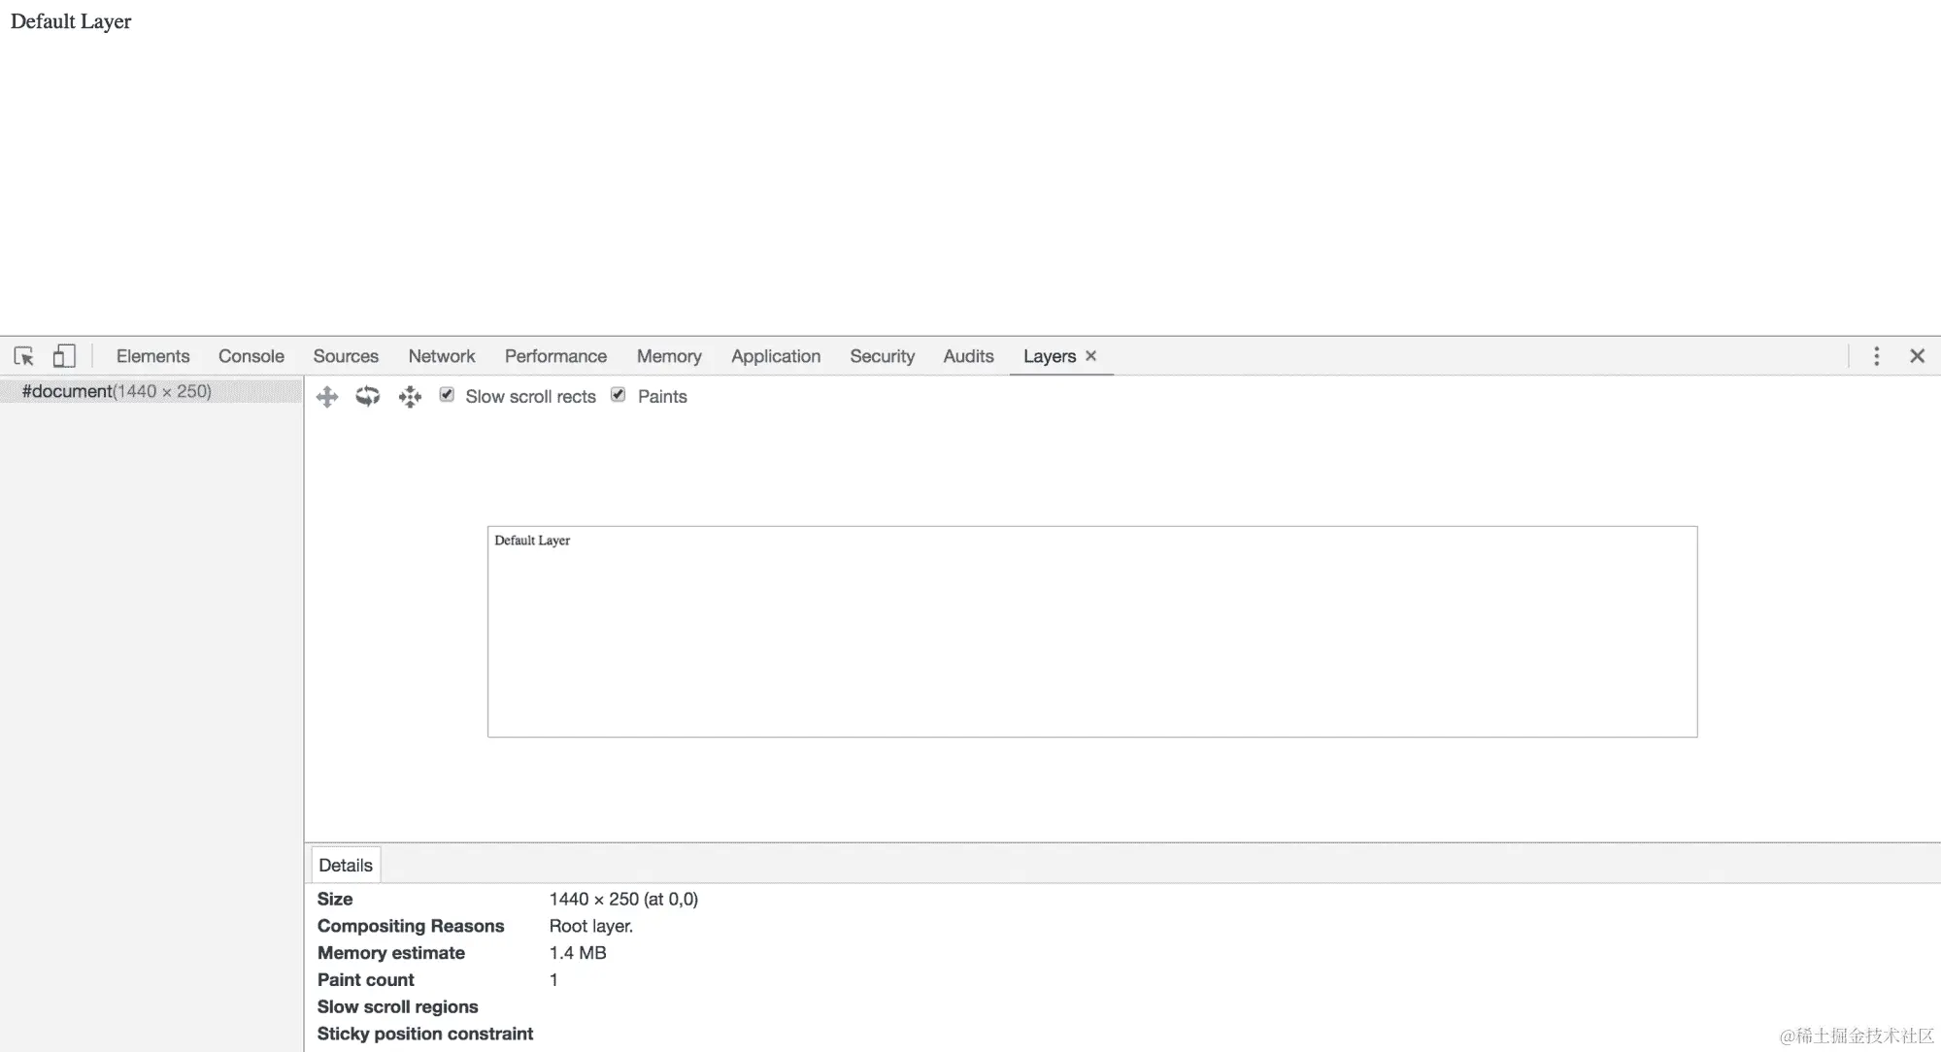Click the Default Layer page text
The width and height of the screenshot is (1941, 1052).
(x=71, y=21)
